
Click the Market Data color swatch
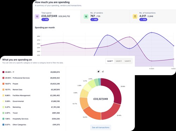[3, 90]
